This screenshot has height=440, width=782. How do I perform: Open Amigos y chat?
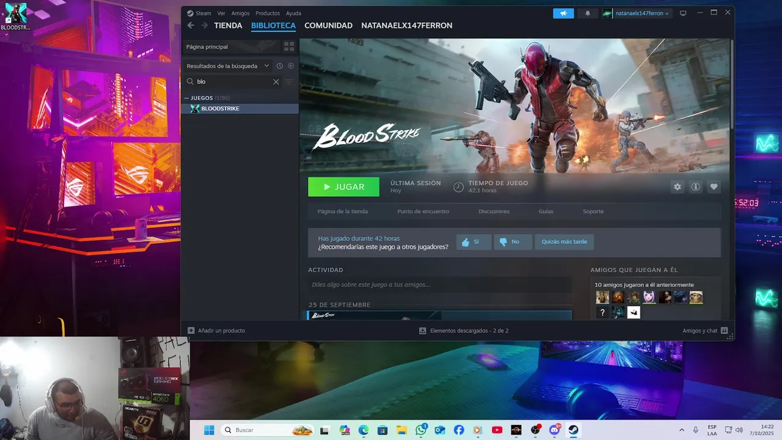coord(705,331)
